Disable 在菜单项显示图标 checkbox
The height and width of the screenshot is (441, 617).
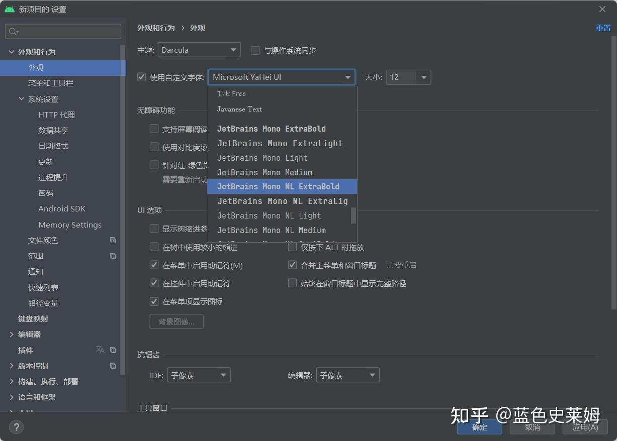pyautogui.click(x=154, y=301)
